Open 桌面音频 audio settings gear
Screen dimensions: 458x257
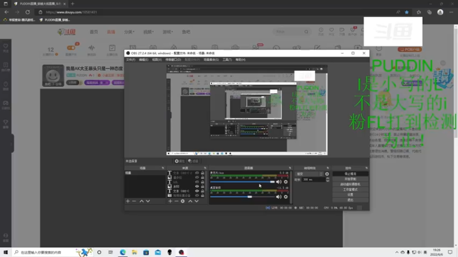pos(286,196)
